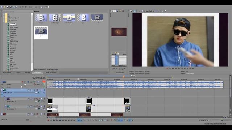The width and height of the screenshot is (232, 130).
Task: Save the project with the main toolbar Save icon
Action: pyautogui.click(x=8, y=7)
